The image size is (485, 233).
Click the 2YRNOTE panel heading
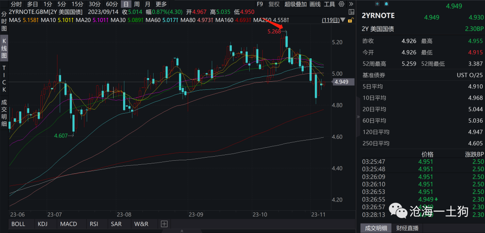pyautogui.click(x=378, y=15)
